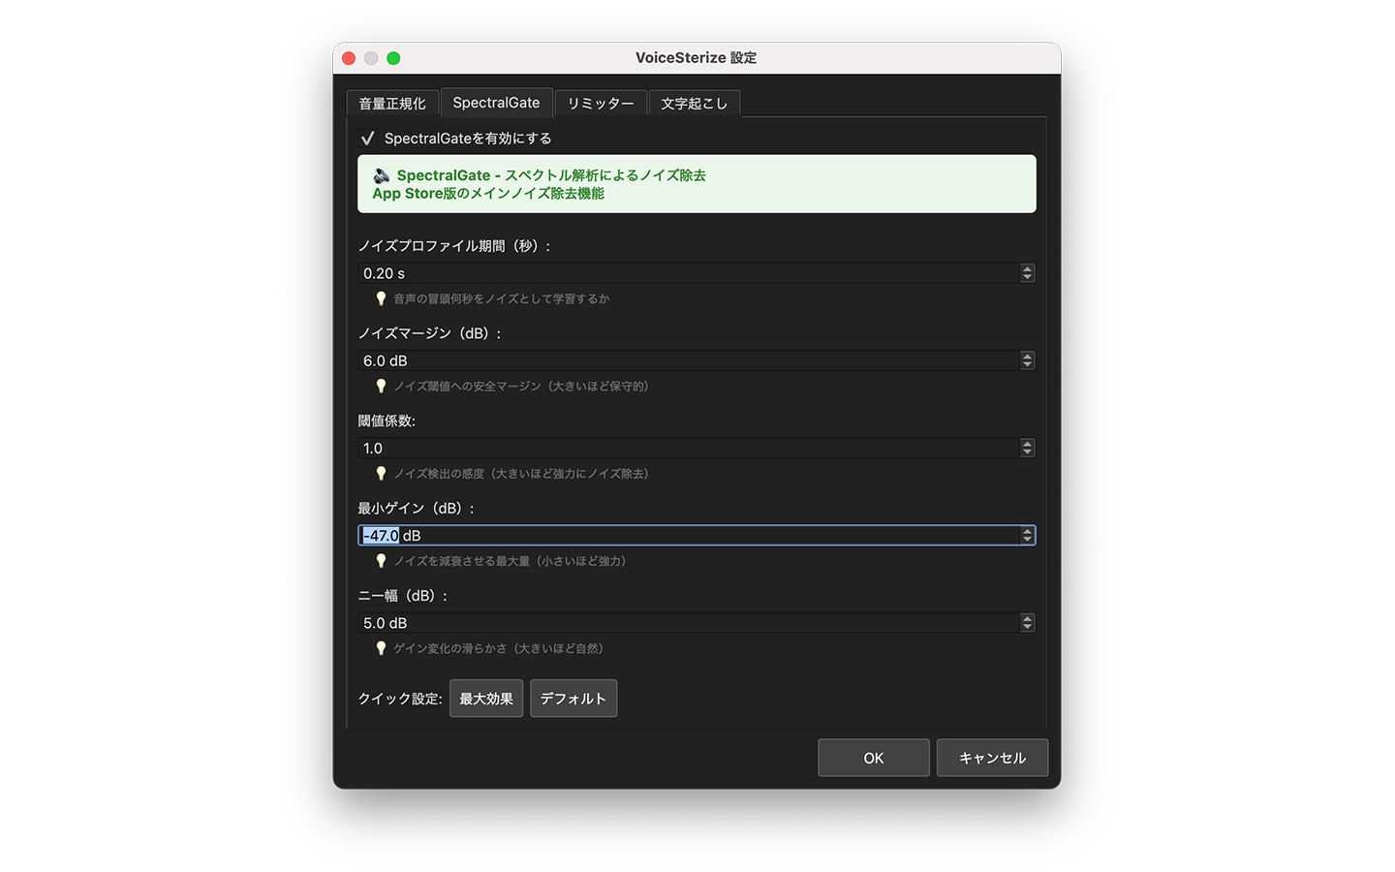The width and height of the screenshot is (1395, 872).
Task: Dismiss dialog with キャンセル
Action: [x=992, y=758]
